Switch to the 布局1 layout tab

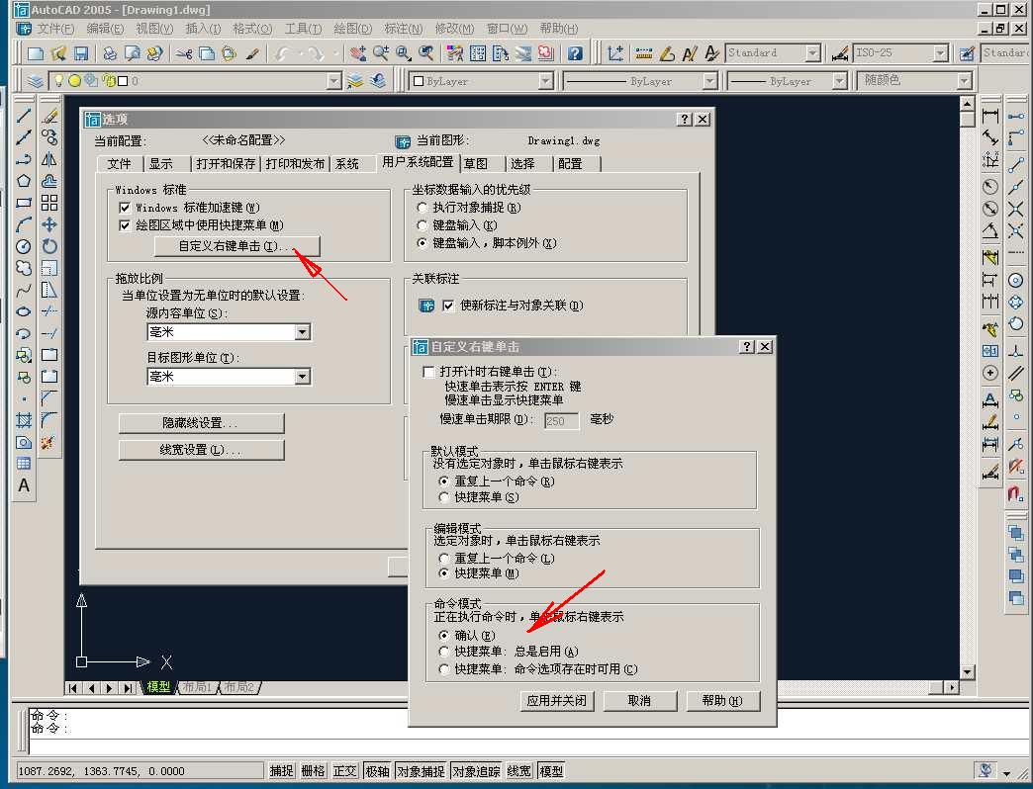point(198,687)
